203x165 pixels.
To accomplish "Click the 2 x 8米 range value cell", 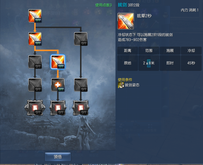I will coord(149,63).
